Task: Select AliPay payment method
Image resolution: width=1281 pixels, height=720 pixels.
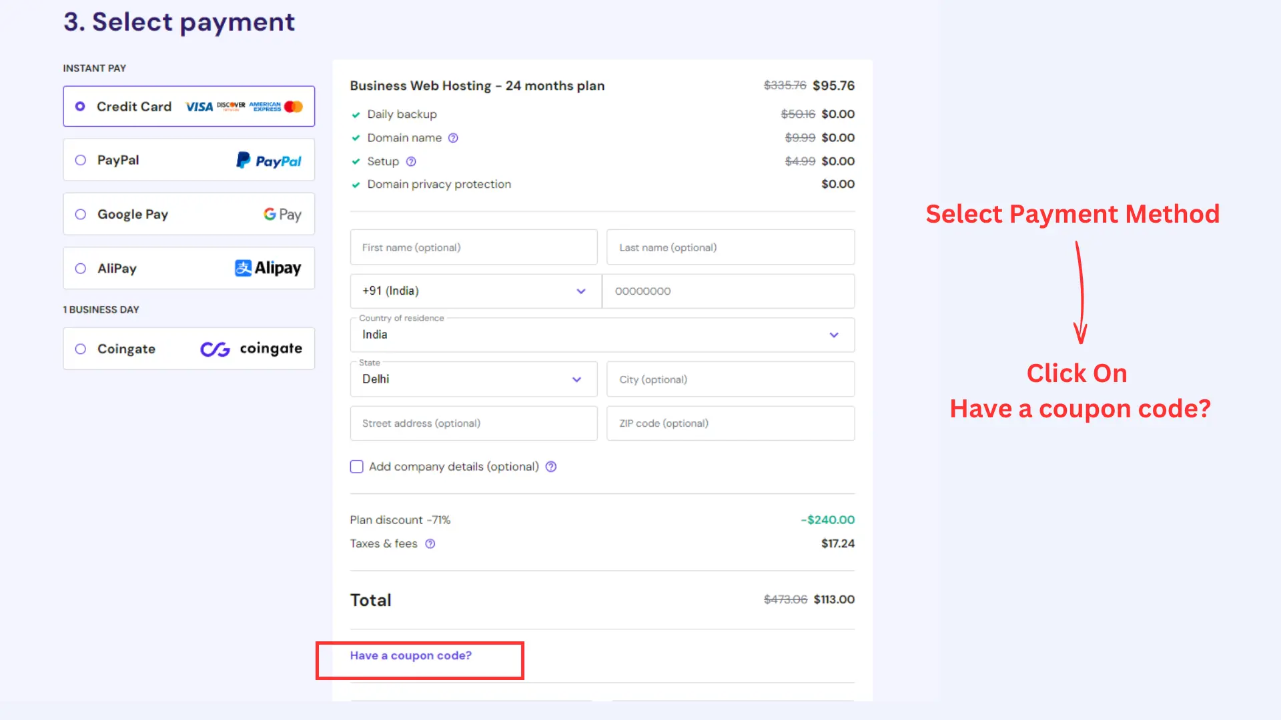Action: pyautogui.click(x=80, y=268)
